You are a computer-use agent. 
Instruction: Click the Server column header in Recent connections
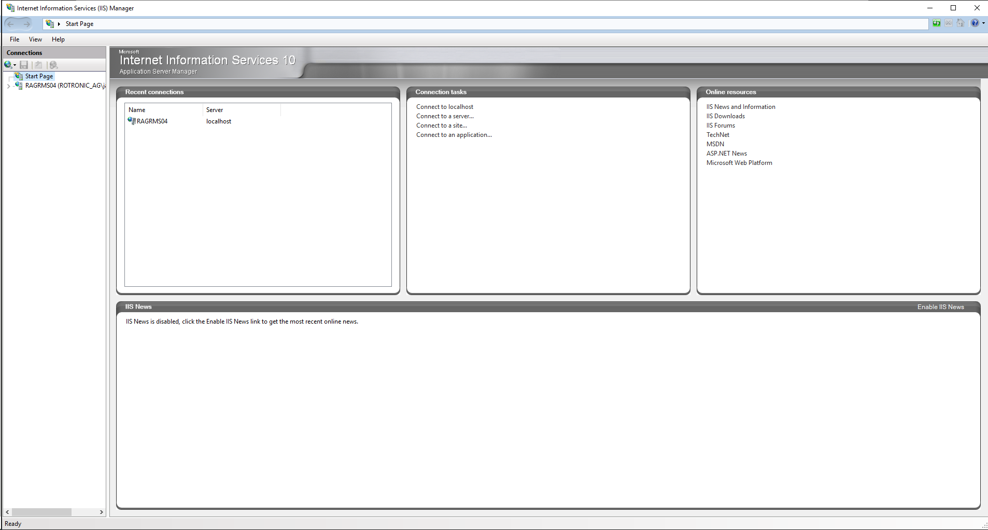coord(242,110)
